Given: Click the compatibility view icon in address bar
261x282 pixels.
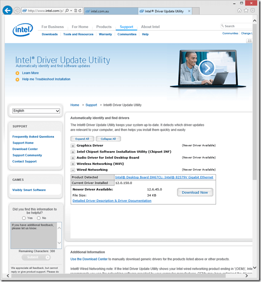Looking at the screenshot, I should tap(76, 11).
